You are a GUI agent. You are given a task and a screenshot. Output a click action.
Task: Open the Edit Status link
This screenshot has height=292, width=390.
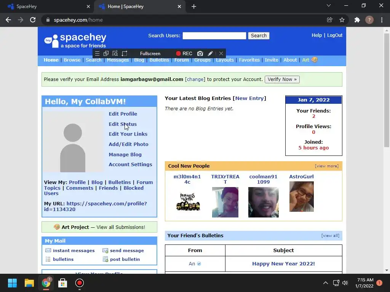123,124
